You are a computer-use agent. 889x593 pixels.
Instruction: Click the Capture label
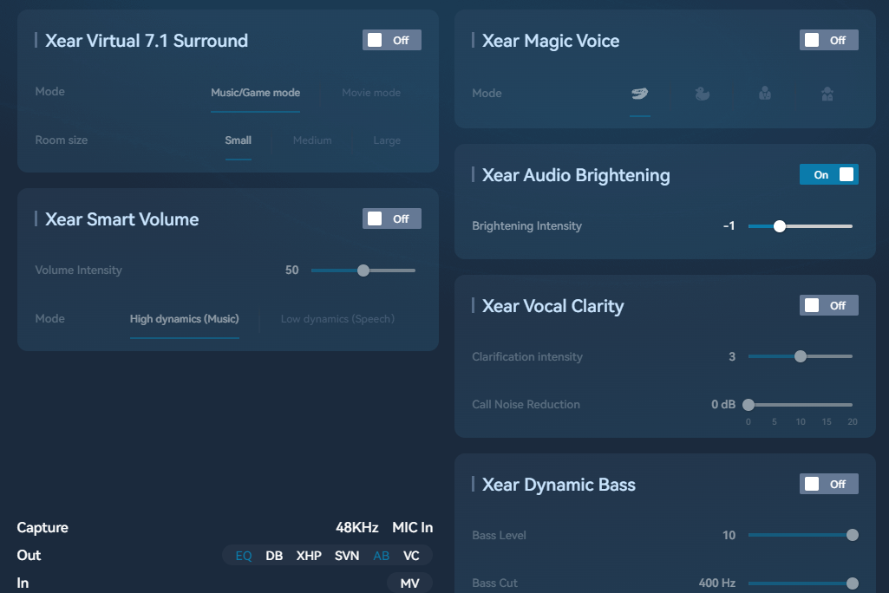coord(42,528)
